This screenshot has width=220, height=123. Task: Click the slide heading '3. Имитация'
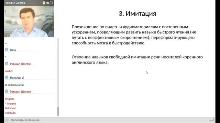(x=137, y=14)
